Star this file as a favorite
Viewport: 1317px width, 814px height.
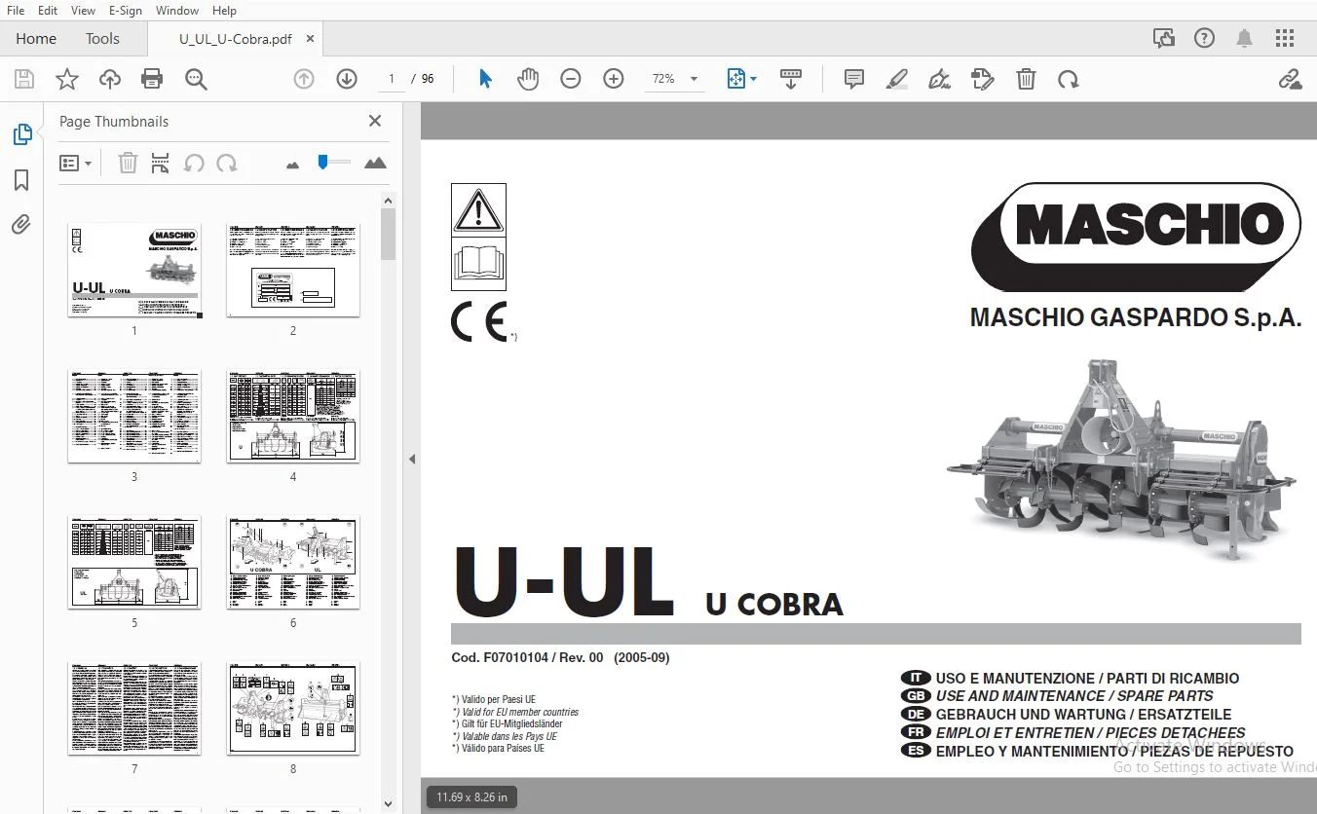tap(67, 79)
